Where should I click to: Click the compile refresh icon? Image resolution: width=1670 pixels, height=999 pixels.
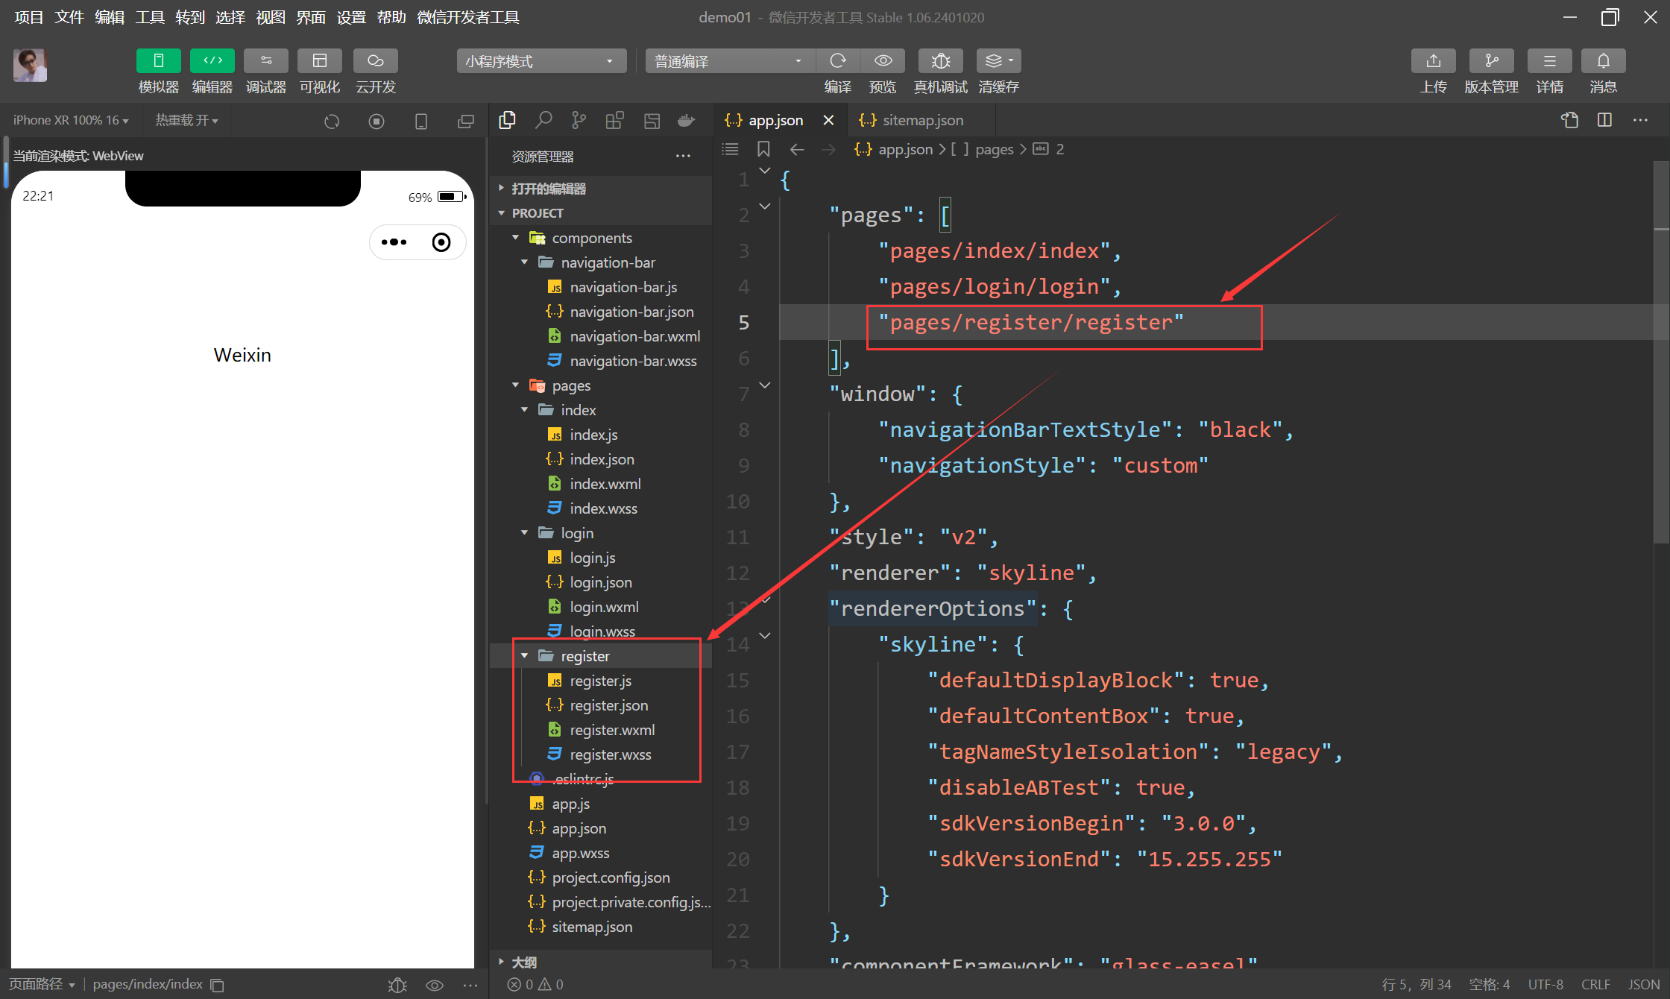[838, 61]
